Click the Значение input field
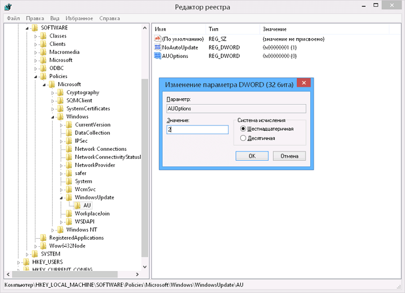 pyautogui.click(x=197, y=130)
